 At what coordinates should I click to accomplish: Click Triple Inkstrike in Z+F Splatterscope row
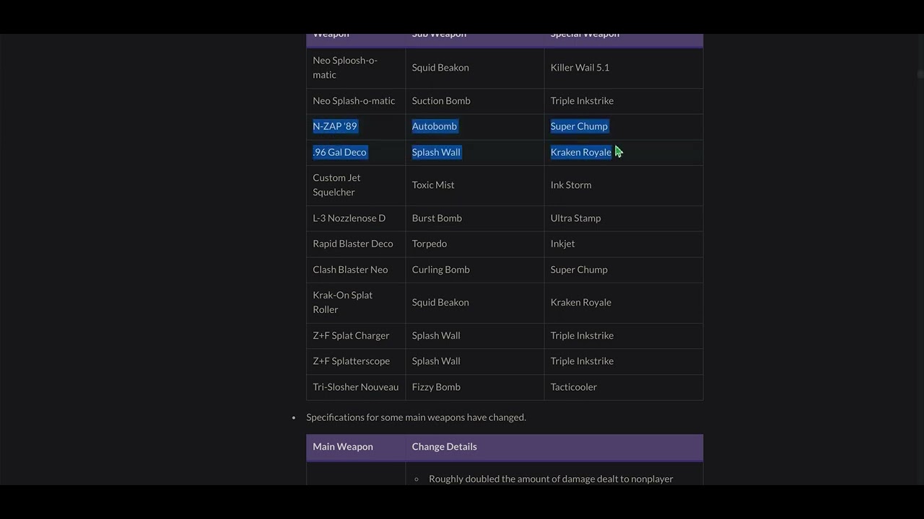click(623, 361)
